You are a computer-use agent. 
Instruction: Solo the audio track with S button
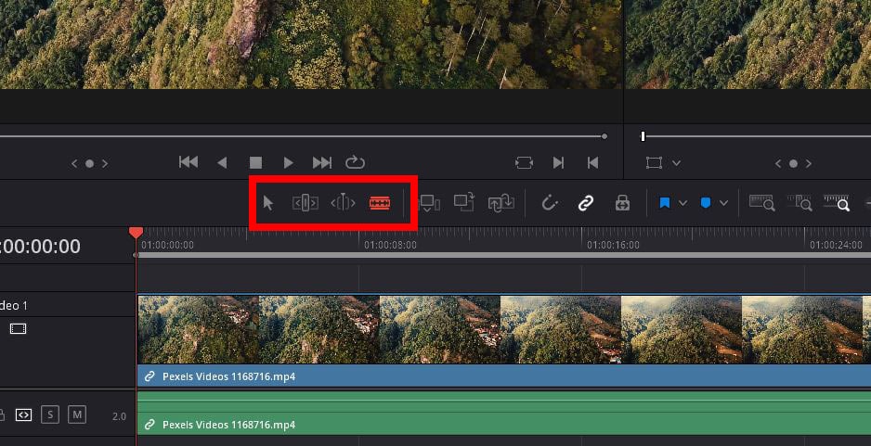point(50,414)
